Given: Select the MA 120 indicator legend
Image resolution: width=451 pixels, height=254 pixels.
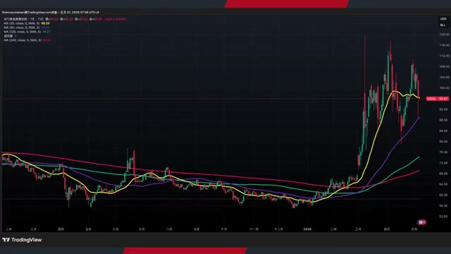Looking at the screenshot, I should [23, 32].
